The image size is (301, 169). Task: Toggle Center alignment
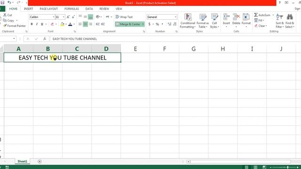(86, 24)
